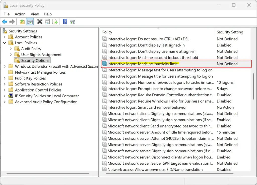Expand the User Rights Assignment node
The height and width of the screenshot is (185, 257).
pos(11,55)
